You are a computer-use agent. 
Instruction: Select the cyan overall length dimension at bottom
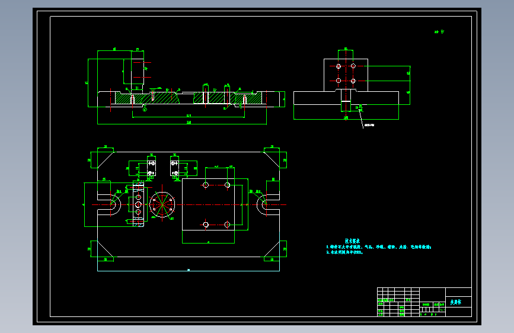click(189, 270)
